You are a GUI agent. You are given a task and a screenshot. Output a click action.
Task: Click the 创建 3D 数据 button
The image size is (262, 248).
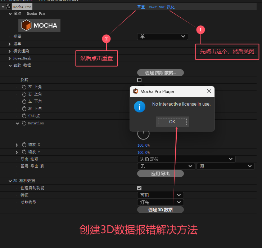(x=161, y=209)
